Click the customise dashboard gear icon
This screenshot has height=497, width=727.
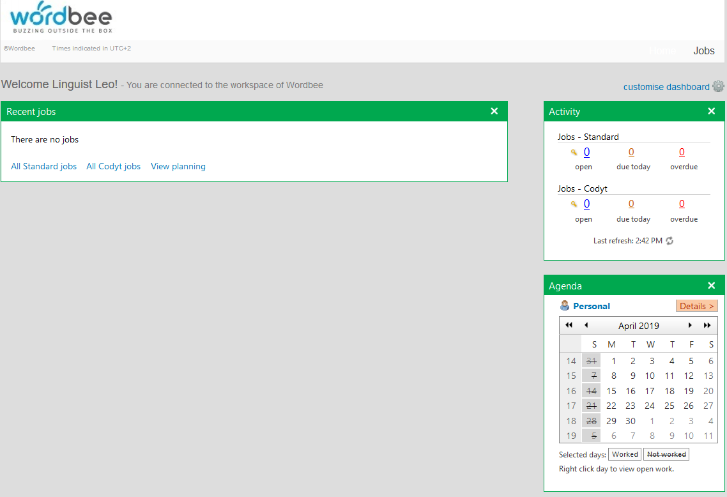point(718,86)
